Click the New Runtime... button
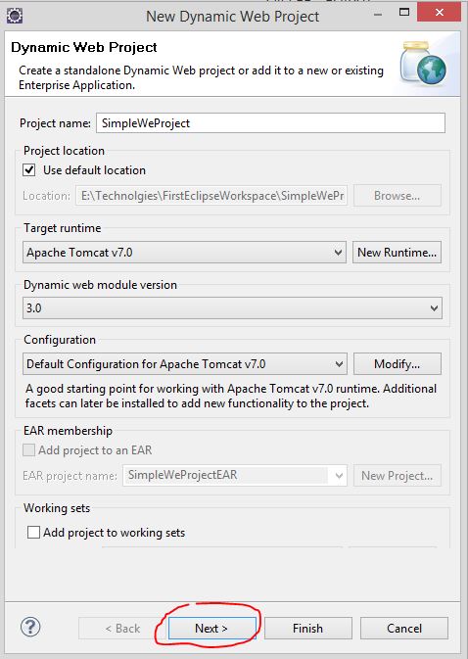 (x=397, y=253)
